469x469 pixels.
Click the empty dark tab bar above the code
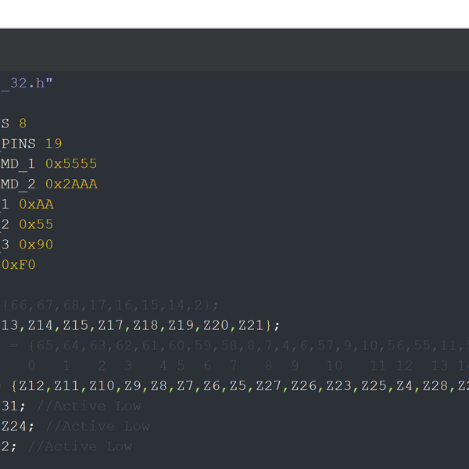(x=234, y=50)
